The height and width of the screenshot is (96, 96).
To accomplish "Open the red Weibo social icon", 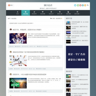I will click(80, 5).
